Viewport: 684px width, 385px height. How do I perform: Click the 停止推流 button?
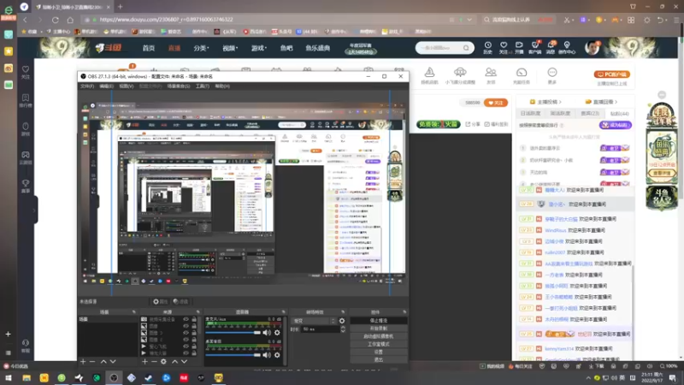[378, 320]
